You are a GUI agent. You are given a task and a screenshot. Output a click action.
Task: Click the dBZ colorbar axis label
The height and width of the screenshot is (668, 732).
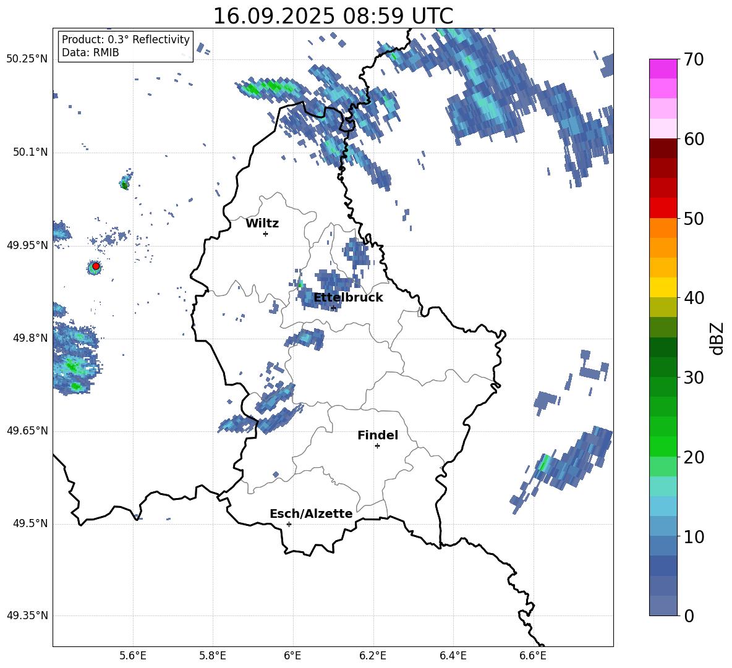tap(717, 338)
